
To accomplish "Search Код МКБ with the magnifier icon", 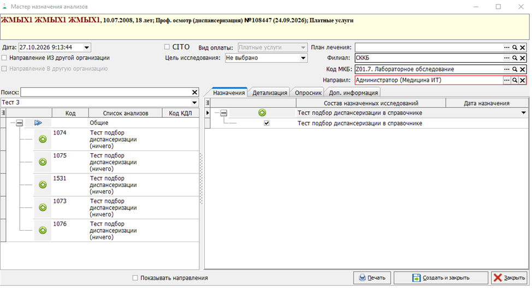I will (x=515, y=69).
